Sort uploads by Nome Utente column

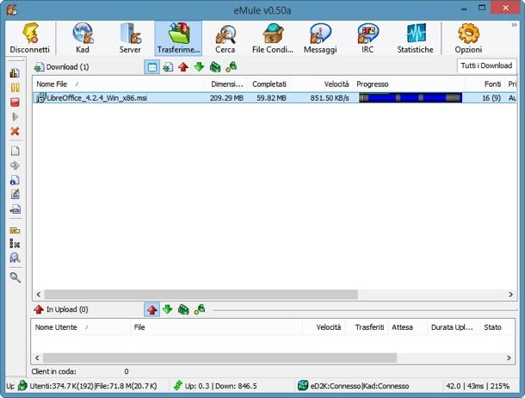point(80,327)
